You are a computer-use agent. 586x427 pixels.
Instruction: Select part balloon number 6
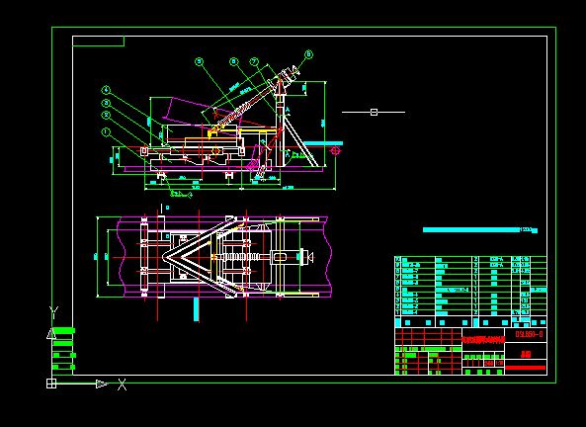pos(234,61)
